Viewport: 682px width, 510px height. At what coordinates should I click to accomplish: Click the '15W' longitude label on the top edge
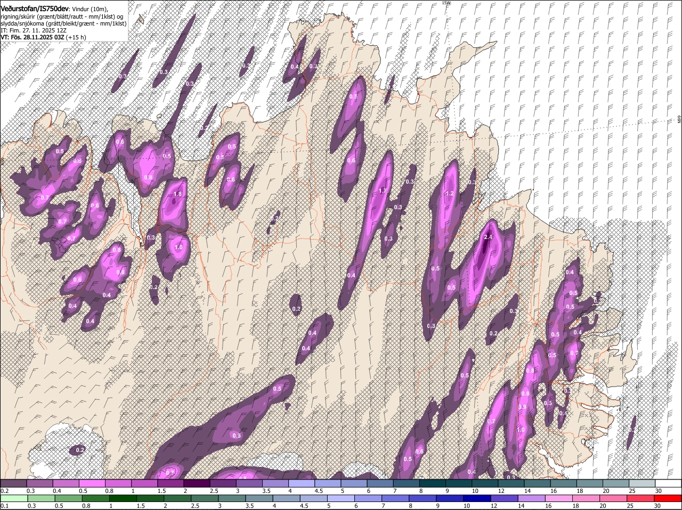tap(446, 3)
